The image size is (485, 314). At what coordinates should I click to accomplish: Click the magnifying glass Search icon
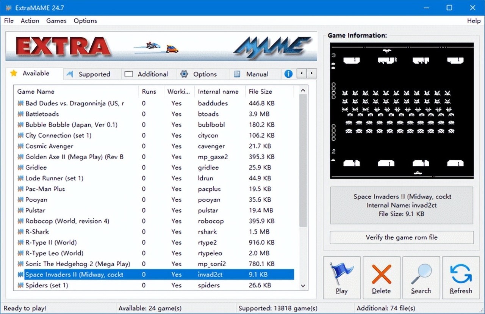coord(421,274)
